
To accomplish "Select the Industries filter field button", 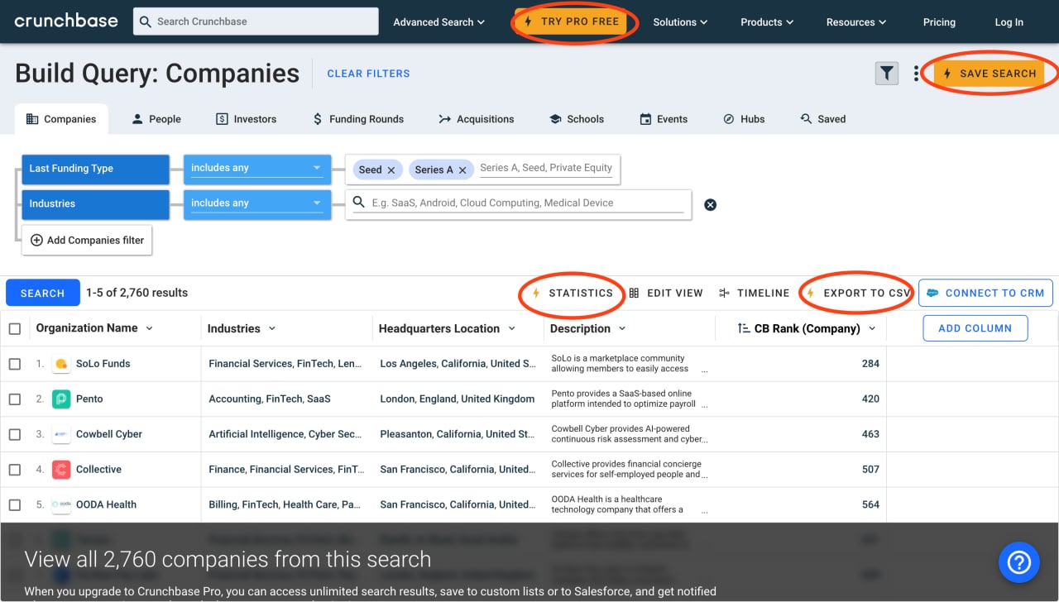I will (95, 203).
